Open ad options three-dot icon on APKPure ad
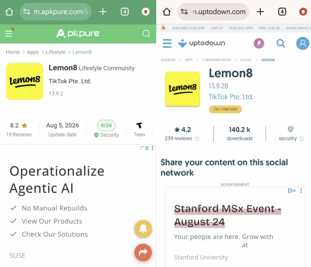Viewport: 311px width, 267px height. [x=152, y=148]
